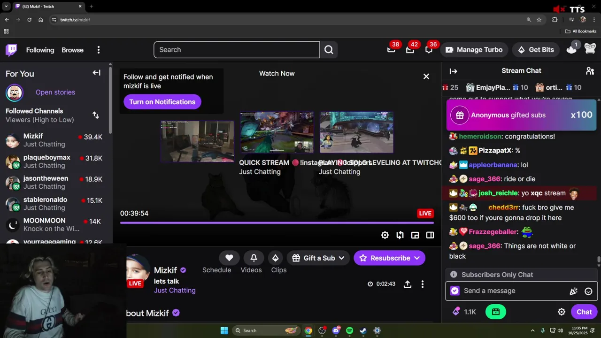This screenshot has width=601, height=338.
Task: Click the Windows Start button
Action: click(x=224, y=330)
